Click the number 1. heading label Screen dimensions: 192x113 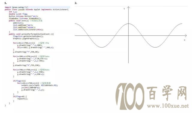click(6, 3)
